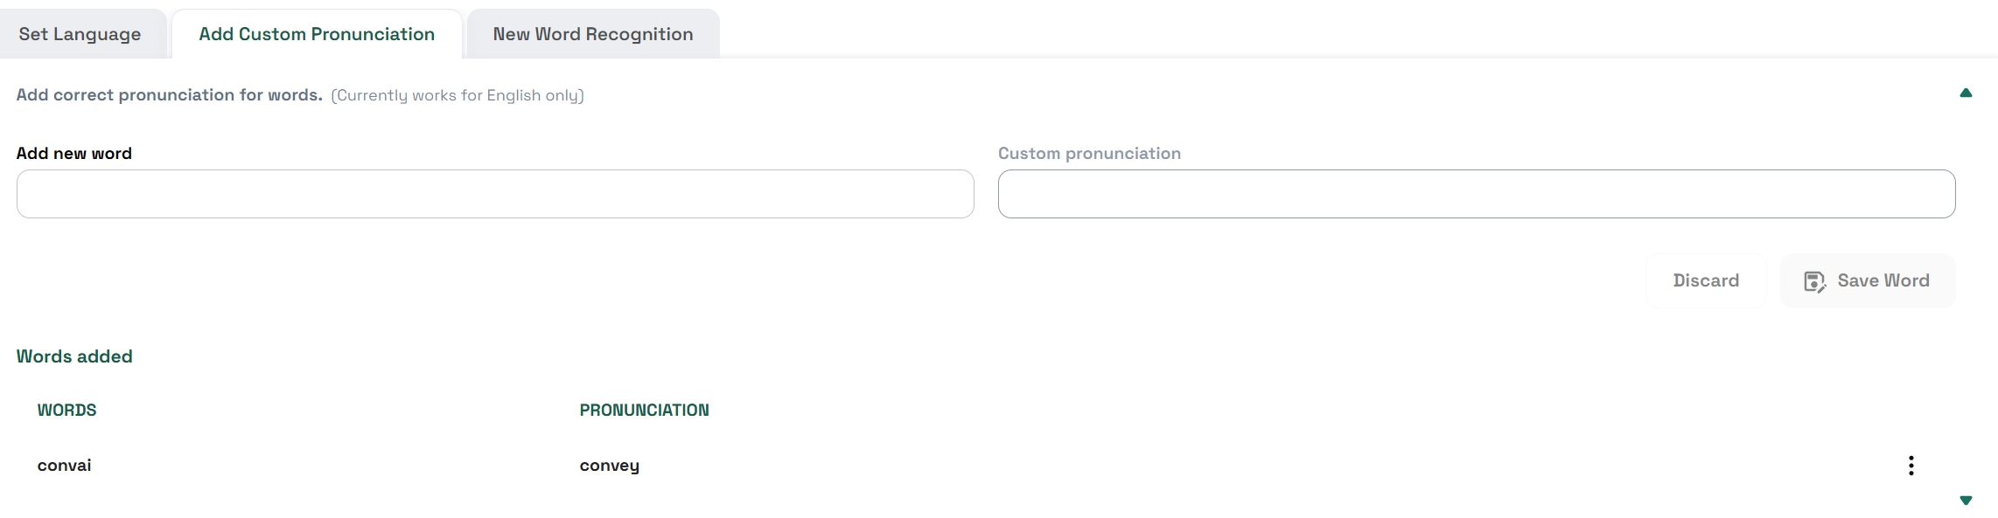Click the Words added heading
Viewport: 1998px width, 518px height.
(74, 356)
